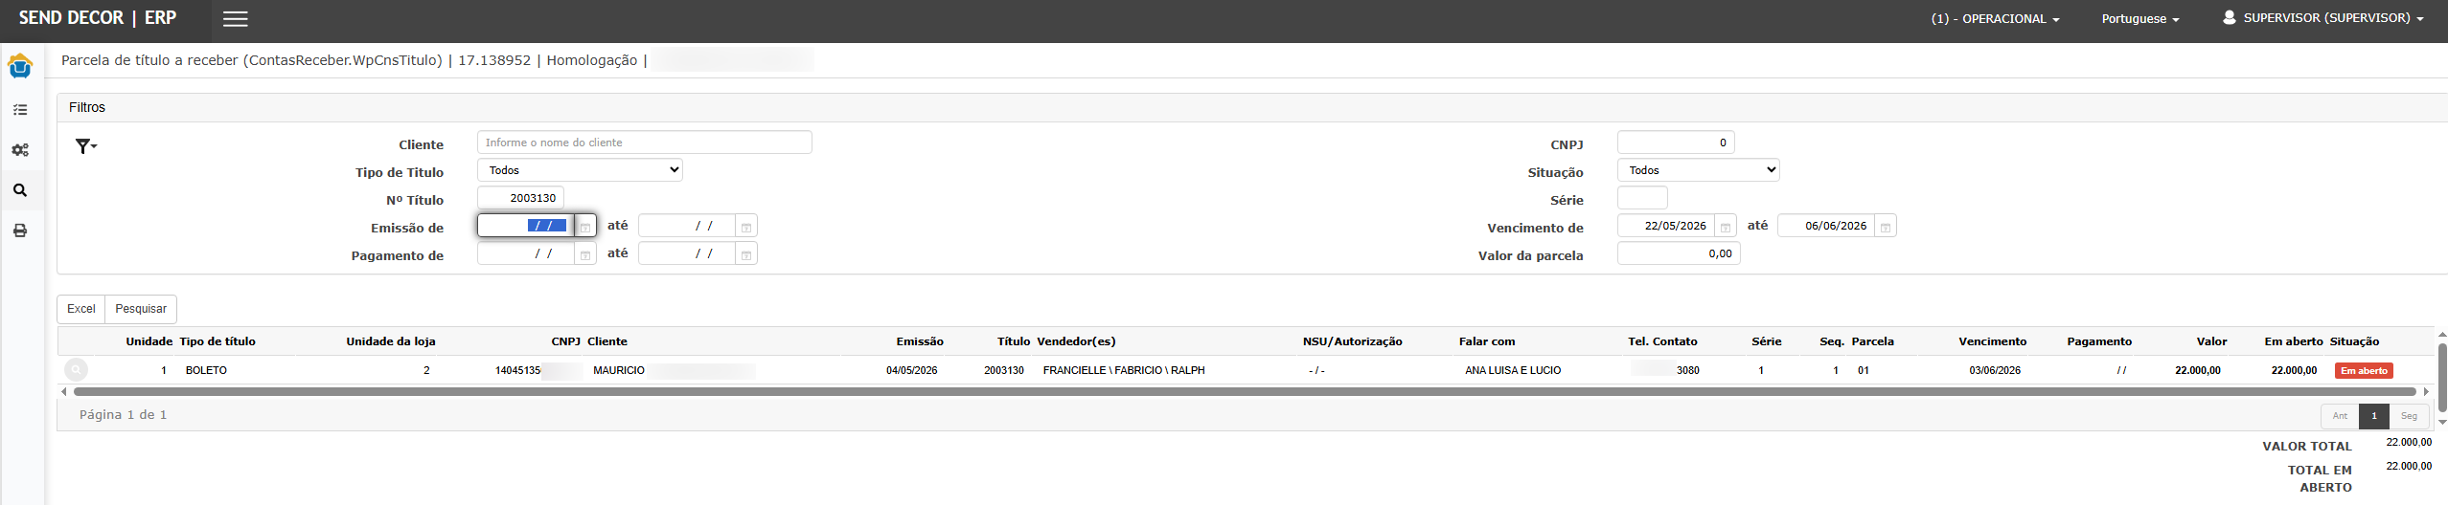
Task: Go to previous page with Ant
Action: click(2340, 416)
